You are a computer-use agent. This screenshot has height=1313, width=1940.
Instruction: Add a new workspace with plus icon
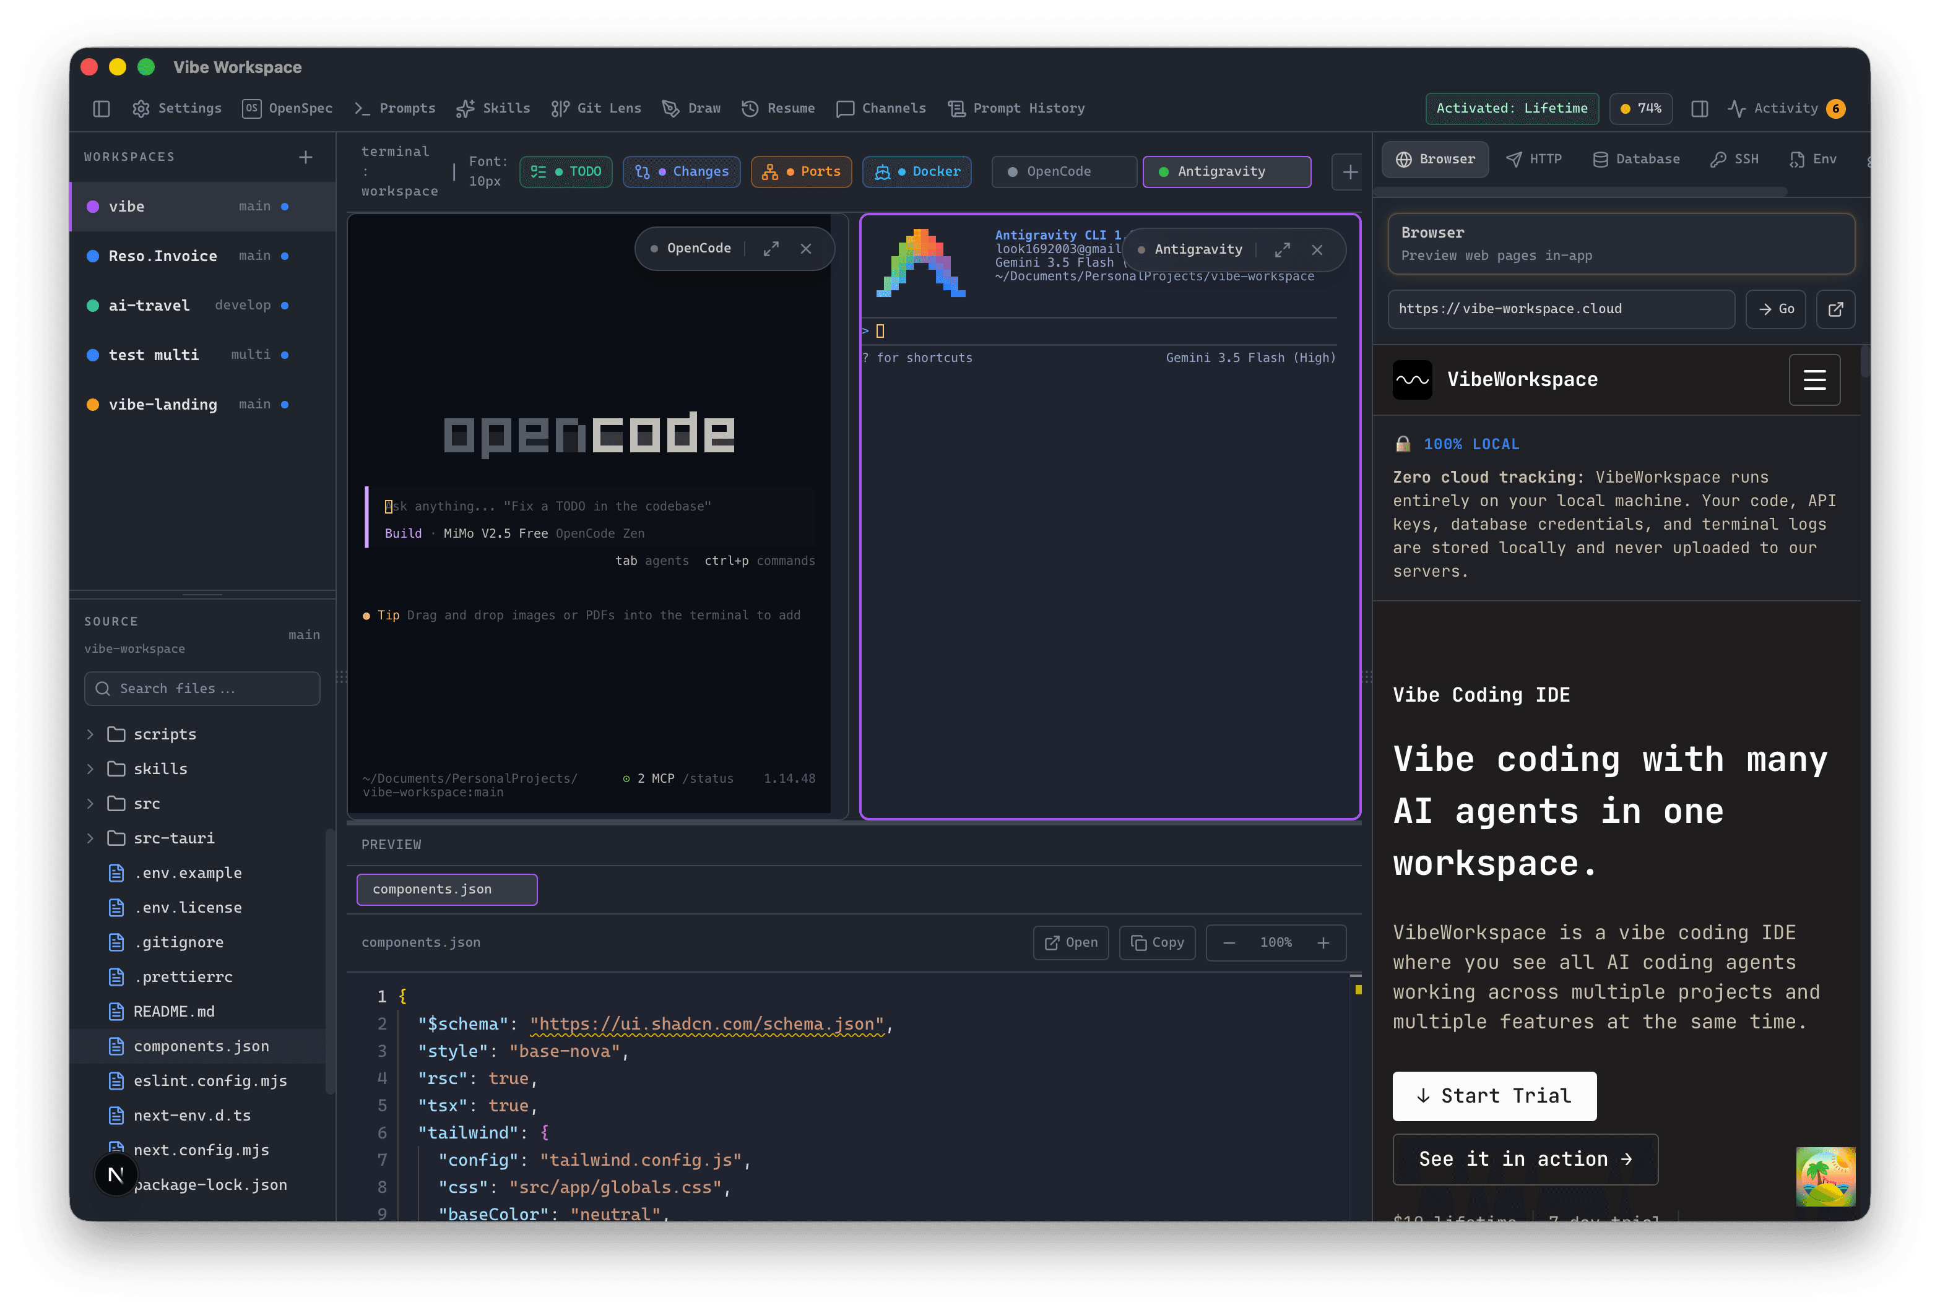tap(306, 157)
